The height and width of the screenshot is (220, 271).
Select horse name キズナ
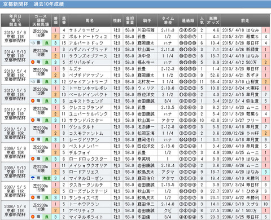[75, 69]
